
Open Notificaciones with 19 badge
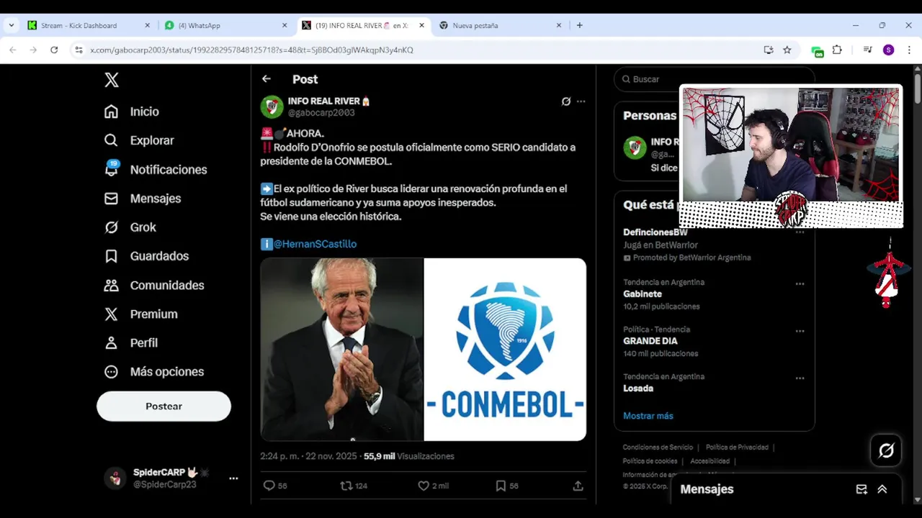click(155, 170)
